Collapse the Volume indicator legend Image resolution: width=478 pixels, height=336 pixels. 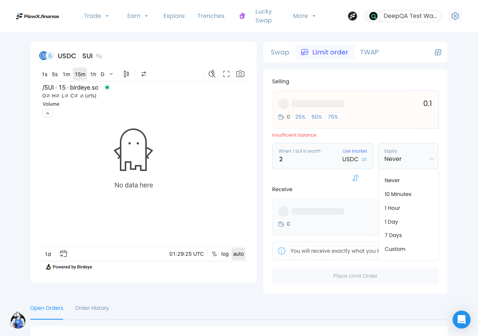tap(47, 113)
